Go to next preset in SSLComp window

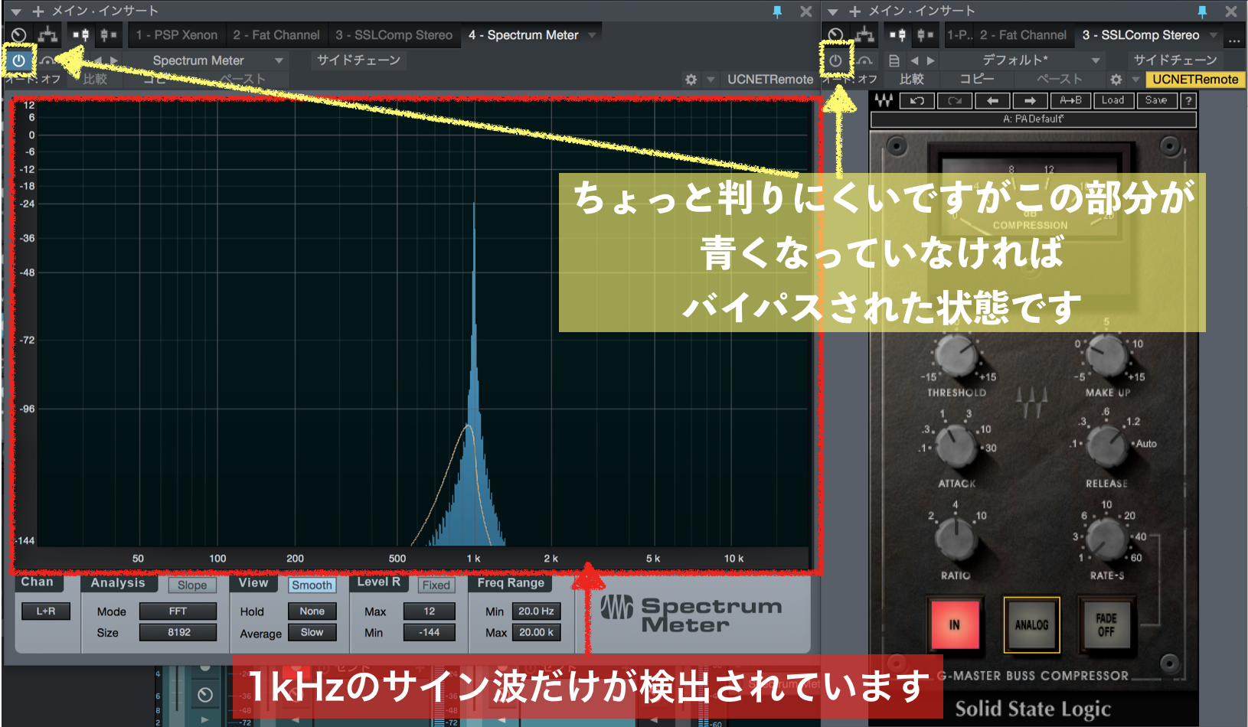tap(931, 60)
